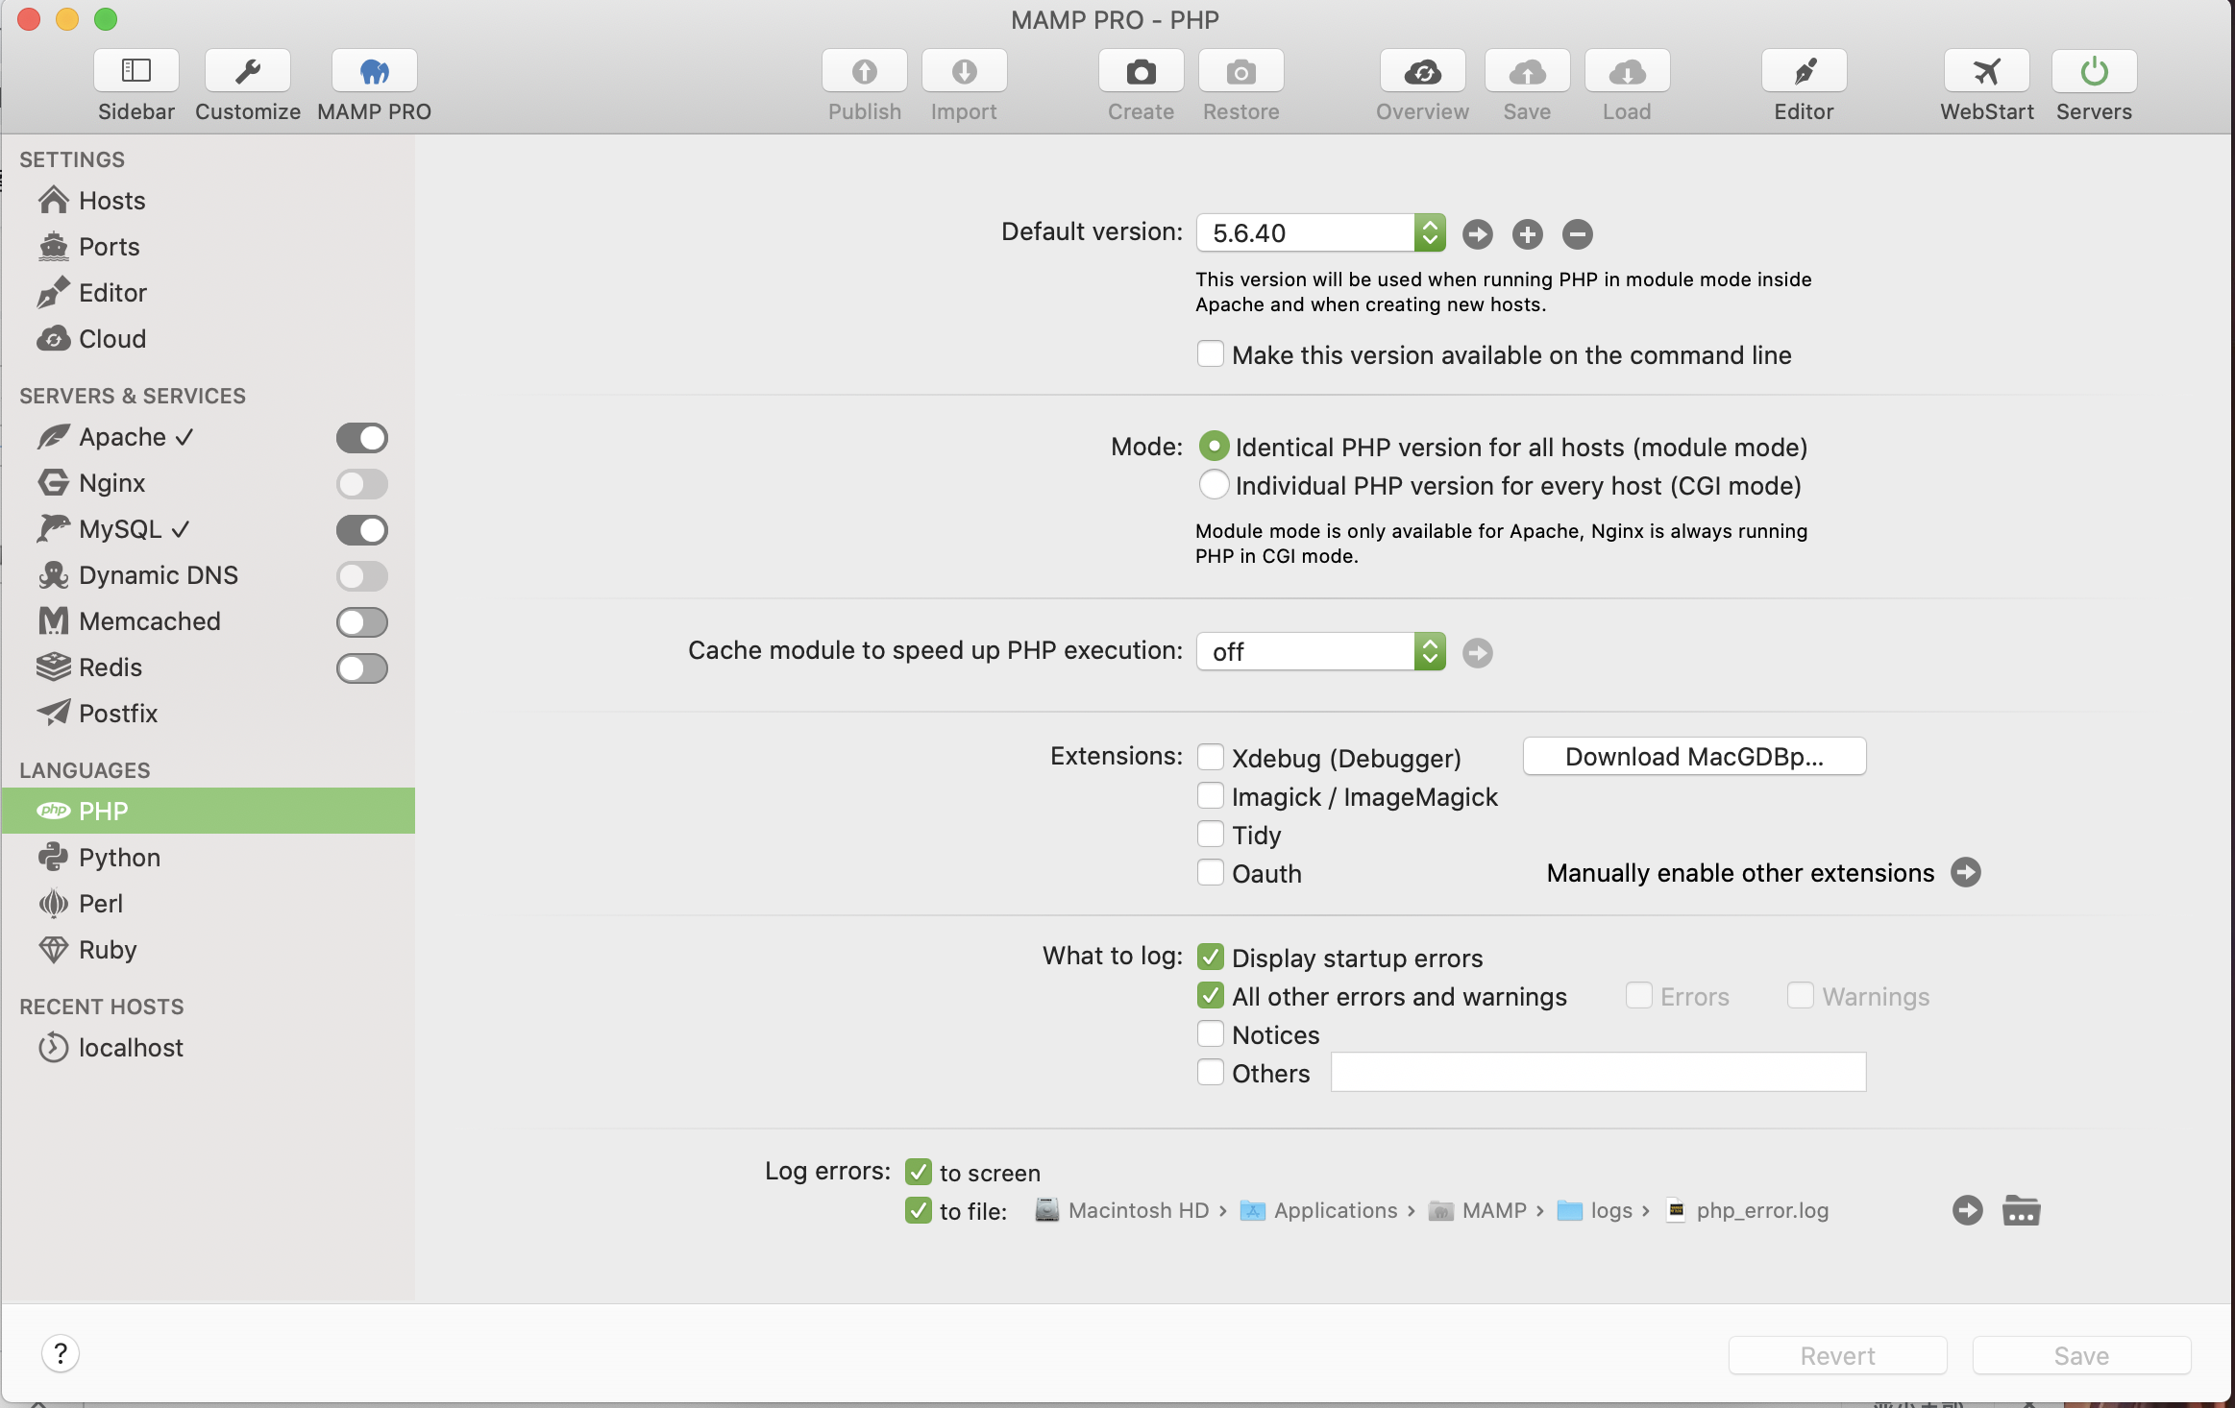Enable Dynamic DNS switch
This screenshot has height=1408, width=2235.
coord(362,576)
